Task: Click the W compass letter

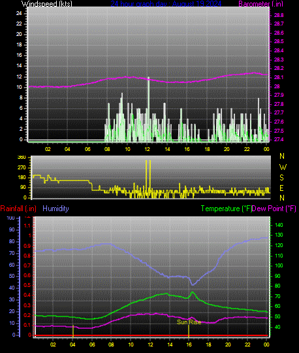Action: (x=283, y=167)
